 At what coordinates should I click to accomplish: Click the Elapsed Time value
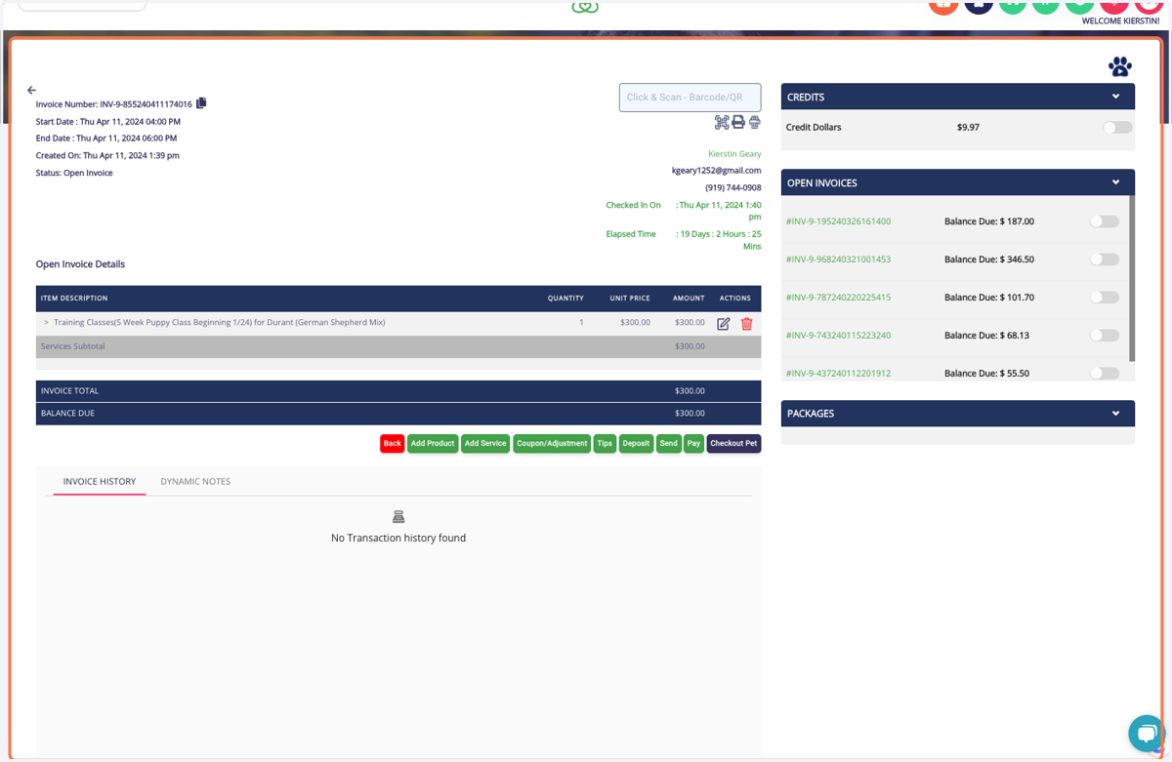coord(719,240)
